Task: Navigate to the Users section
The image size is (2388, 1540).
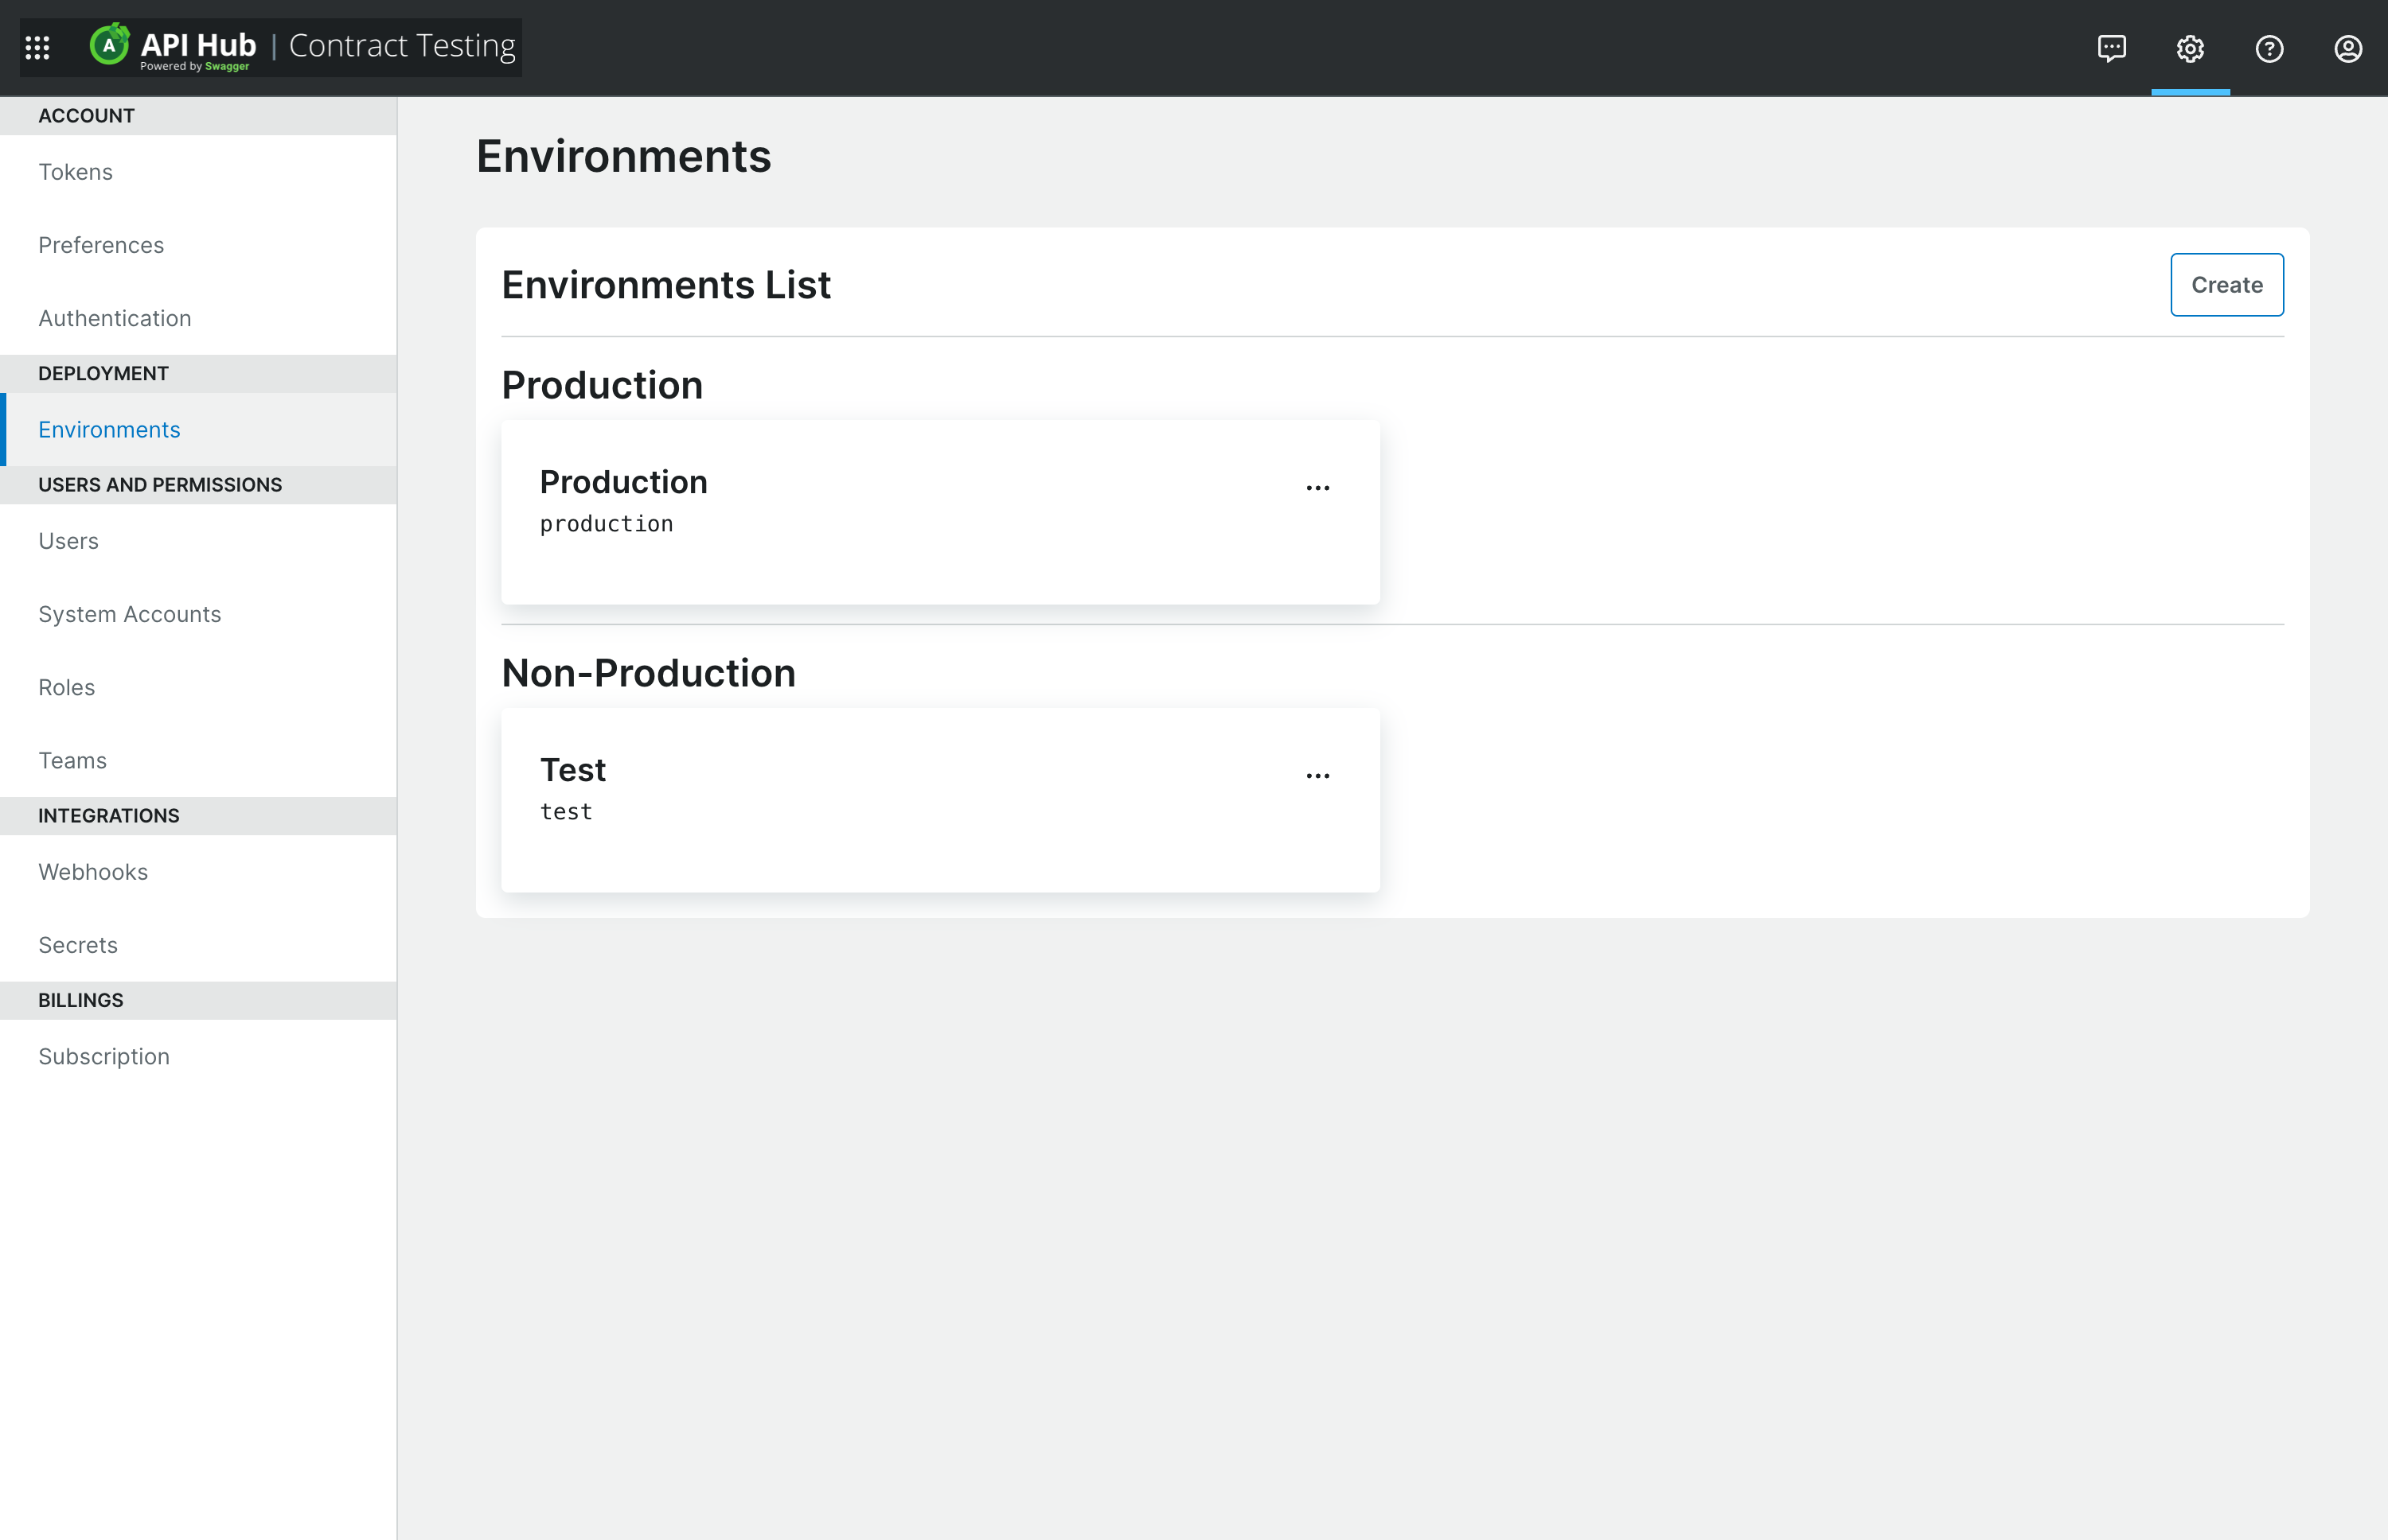Action: tap(69, 539)
